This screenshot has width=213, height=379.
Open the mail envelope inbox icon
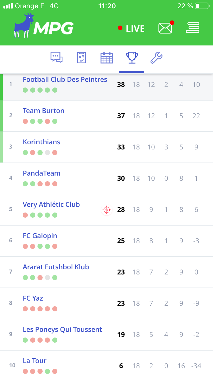(165, 28)
